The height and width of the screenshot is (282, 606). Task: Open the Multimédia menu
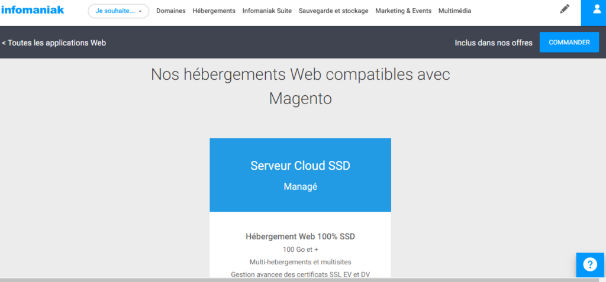454,11
